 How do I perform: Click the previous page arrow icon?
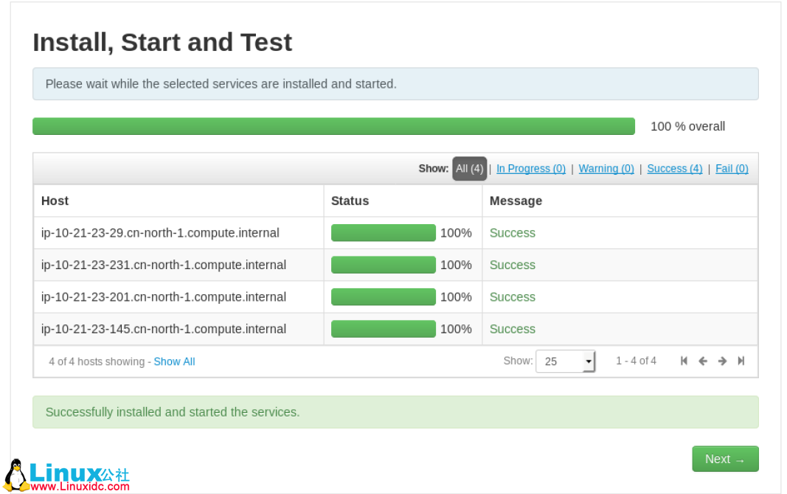click(x=703, y=361)
